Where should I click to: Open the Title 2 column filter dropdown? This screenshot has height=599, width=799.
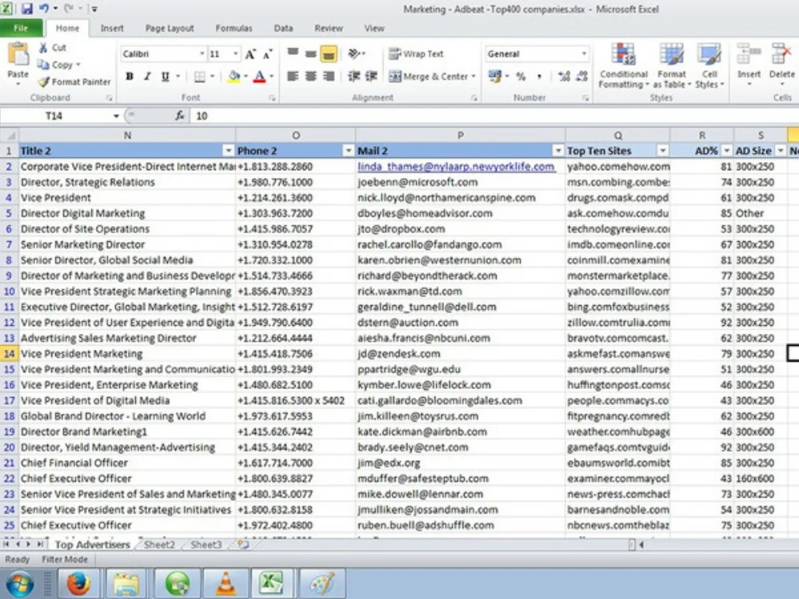tap(228, 151)
